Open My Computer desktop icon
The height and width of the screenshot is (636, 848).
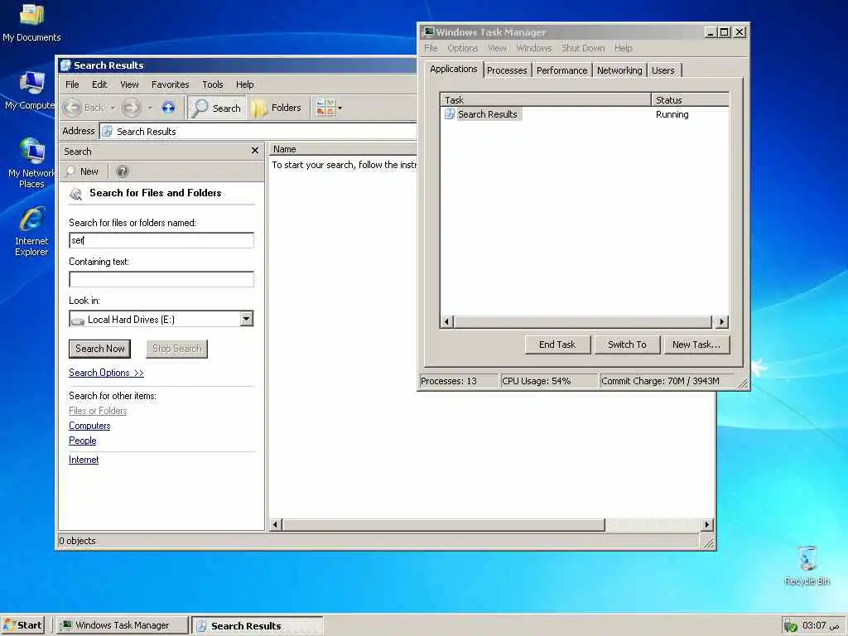point(30,90)
